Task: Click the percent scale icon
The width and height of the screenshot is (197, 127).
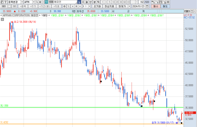Action: click(x=68, y=6)
